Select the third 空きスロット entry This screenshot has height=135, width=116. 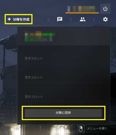[64, 97]
